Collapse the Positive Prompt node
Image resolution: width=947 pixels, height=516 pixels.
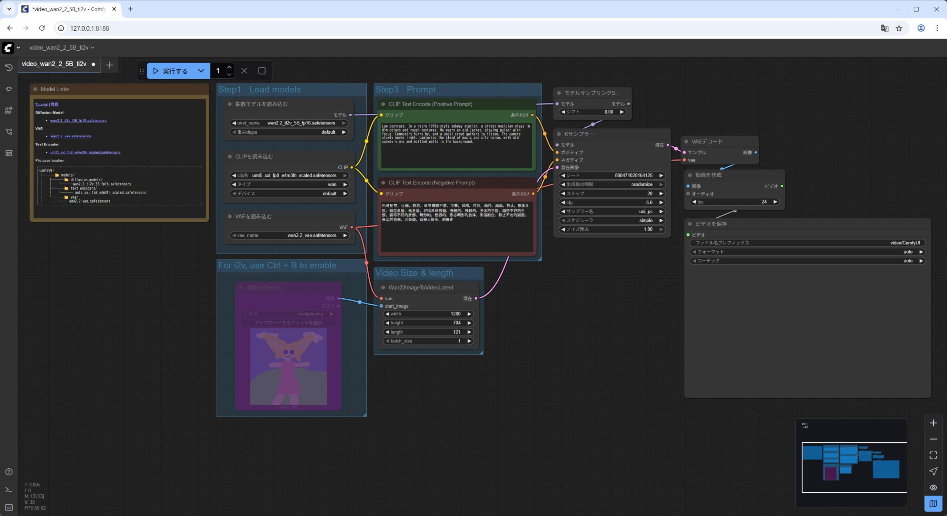pyautogui.click(x=383, y=104)
